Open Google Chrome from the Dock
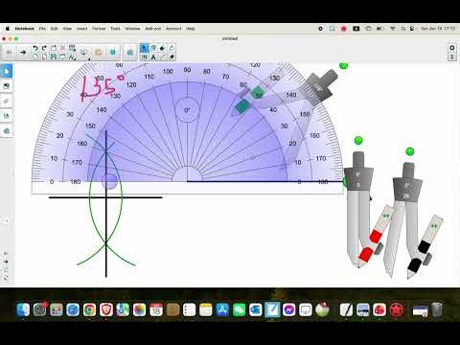Screen dimensions: 460x345 [89, 310]
